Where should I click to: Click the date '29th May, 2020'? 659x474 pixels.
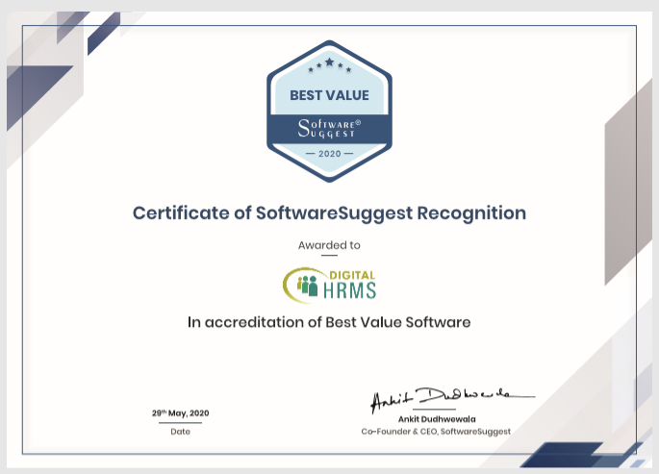pos(180,413)
